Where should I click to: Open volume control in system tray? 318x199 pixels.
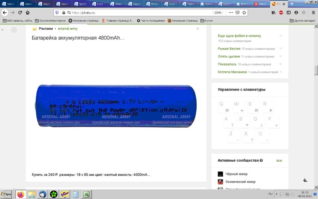pyautogui.click(x=293, y=194)
